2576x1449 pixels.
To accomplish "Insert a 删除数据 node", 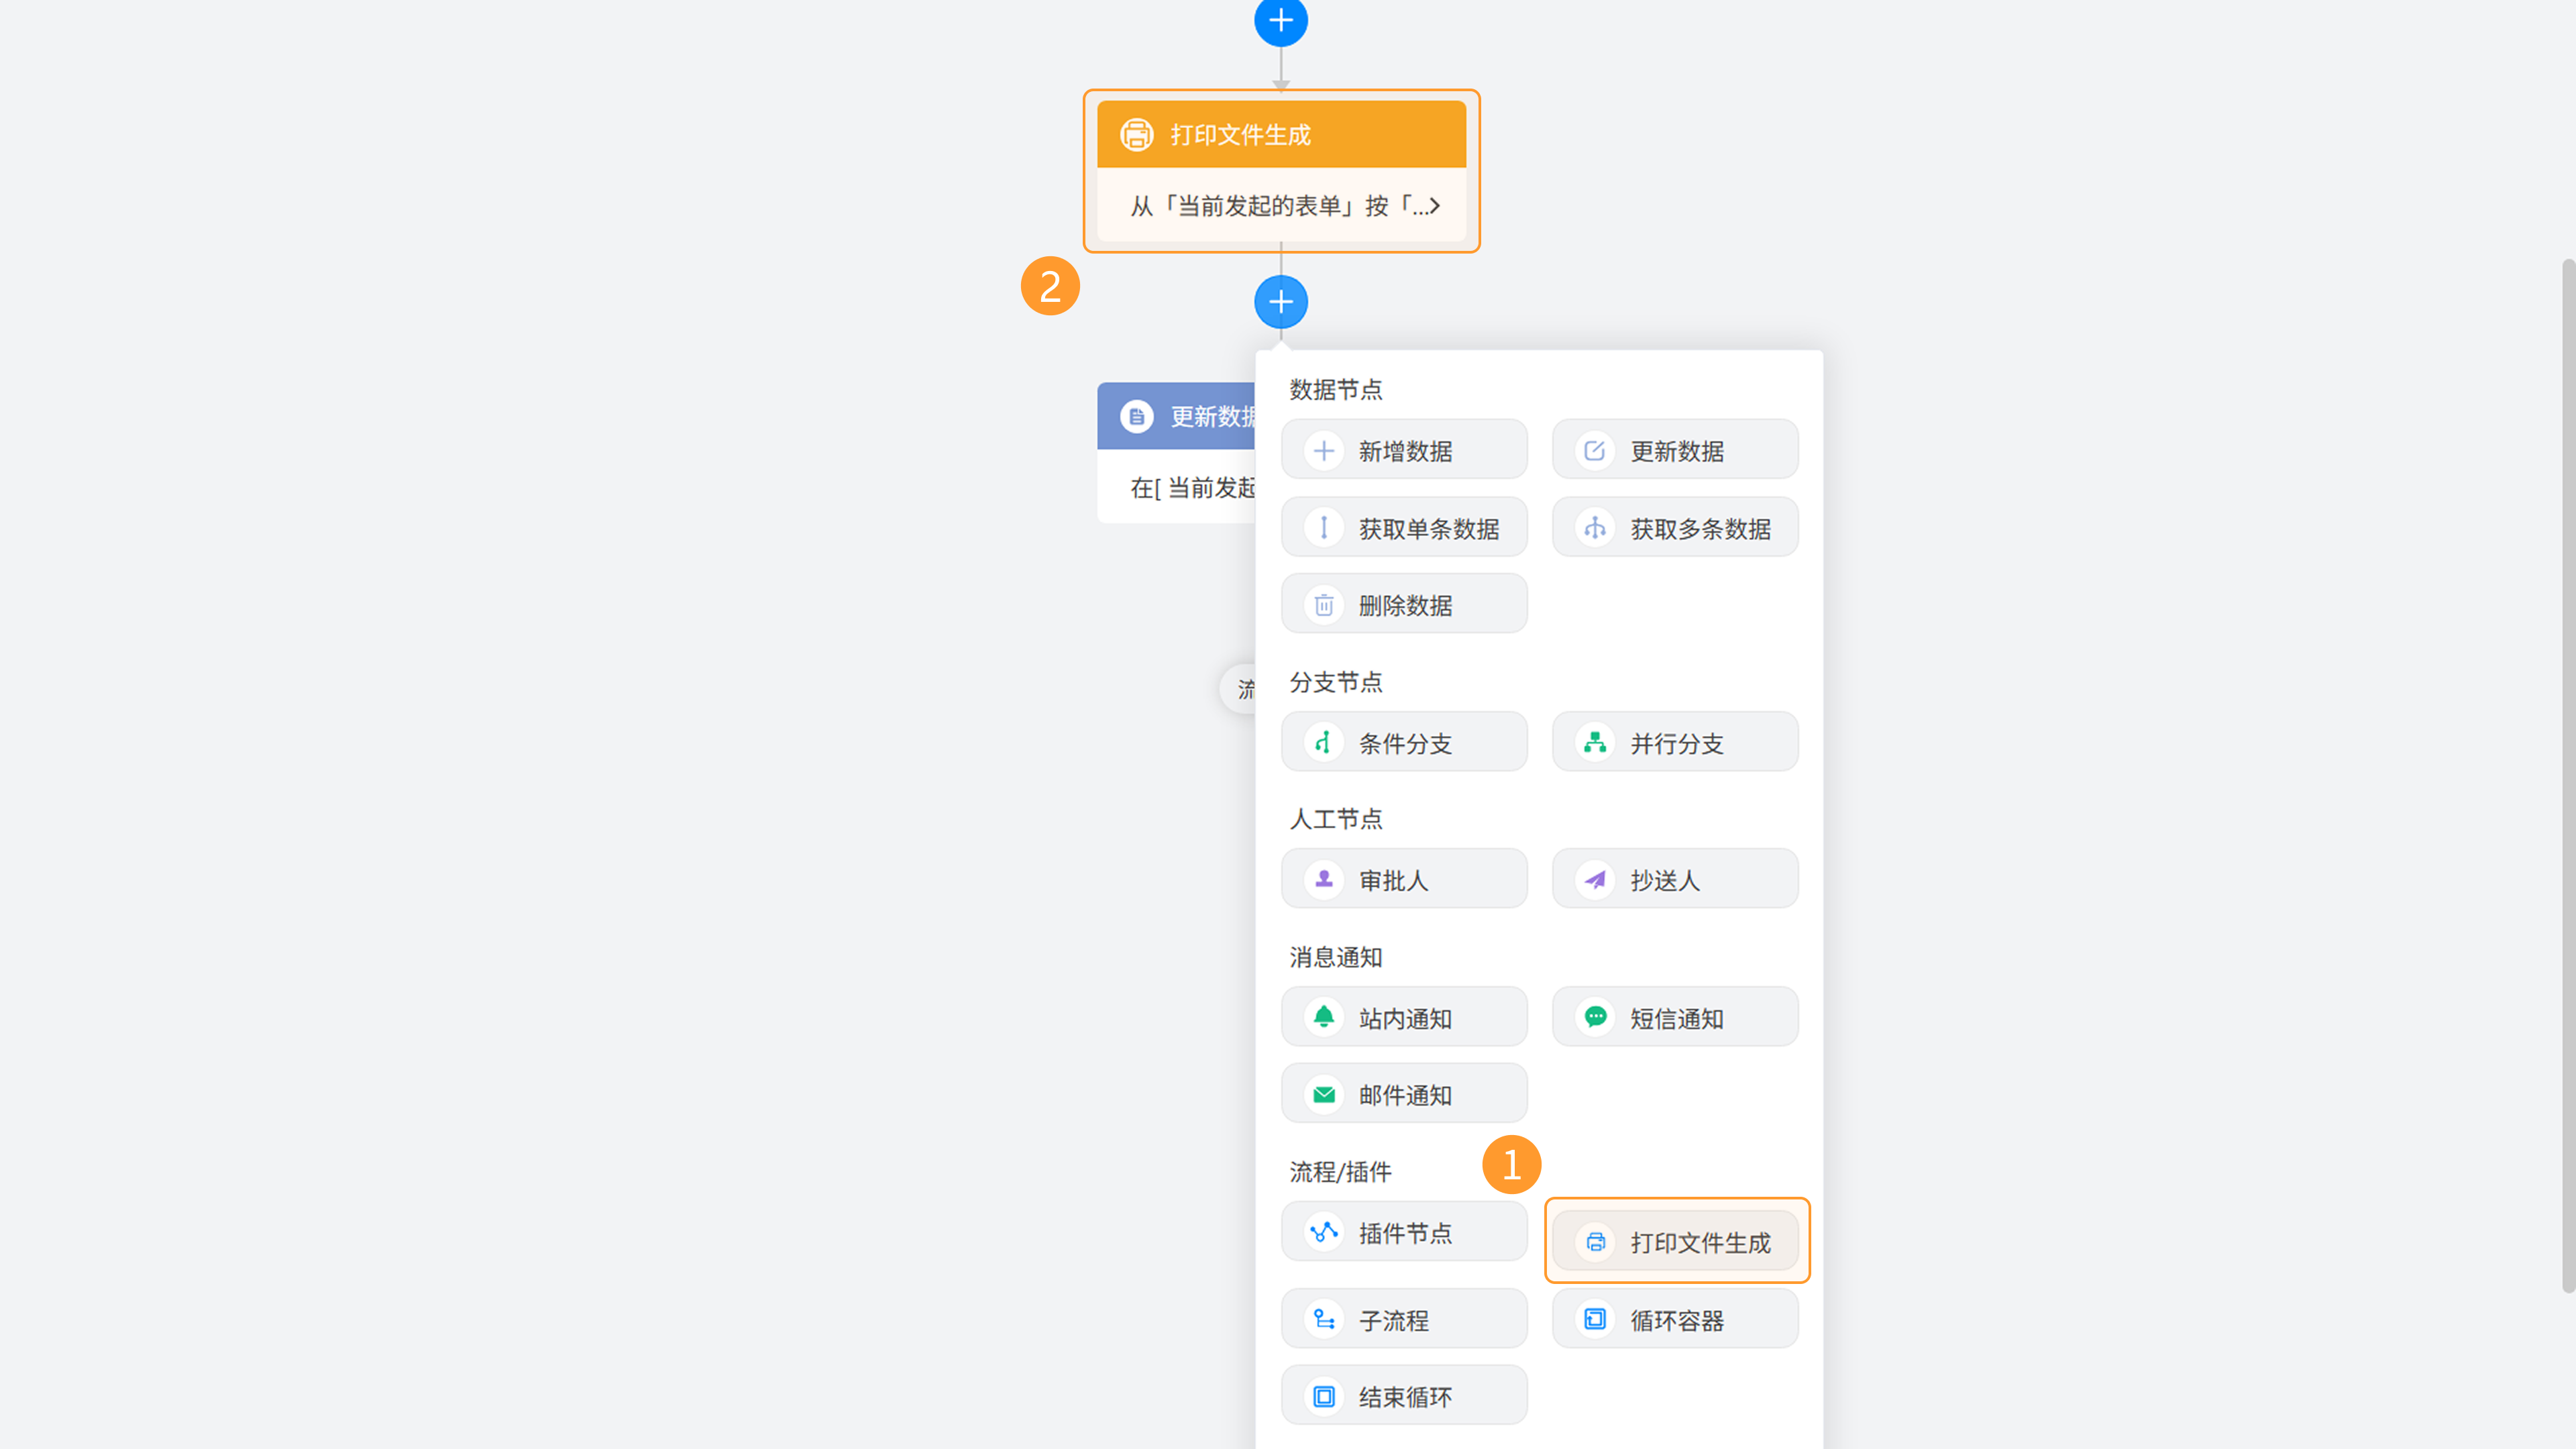I will pyautogui.click(x=1404, y=604).
